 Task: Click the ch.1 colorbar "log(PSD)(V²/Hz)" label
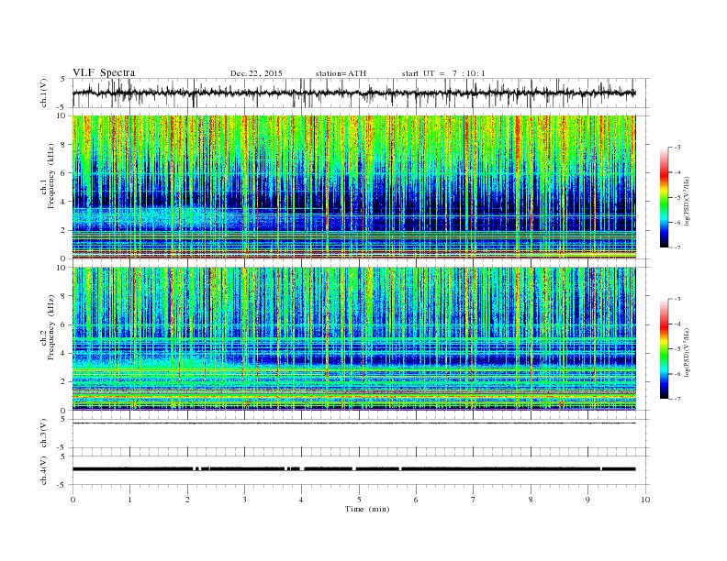688,201
